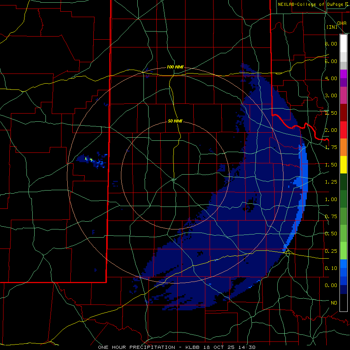Click the 100 NMI range ring label
The height and width of the screenshot is (350, 350).
(x=175, y=67)
